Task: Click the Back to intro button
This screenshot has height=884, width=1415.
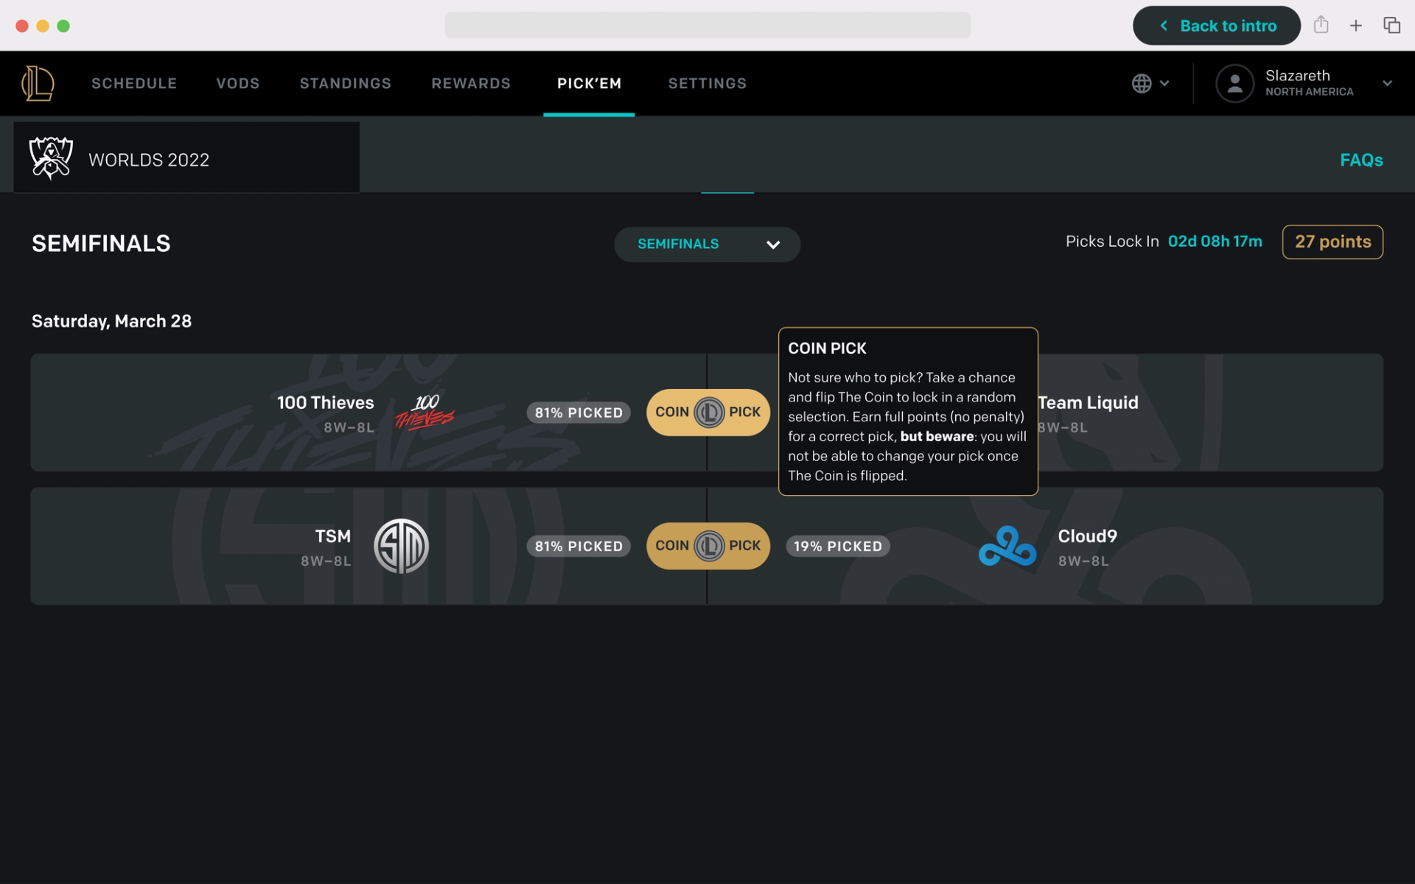Action: [1216, 25]
